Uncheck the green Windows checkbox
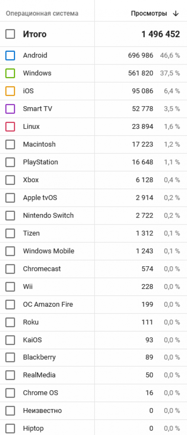Image resolution: width=187 pixels, height=435 pixels. [10, 73]
